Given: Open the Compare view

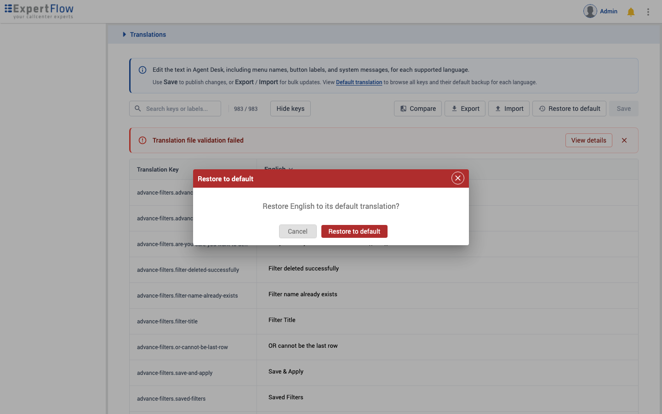Looking at the screenshot, I should coord(418,109).
